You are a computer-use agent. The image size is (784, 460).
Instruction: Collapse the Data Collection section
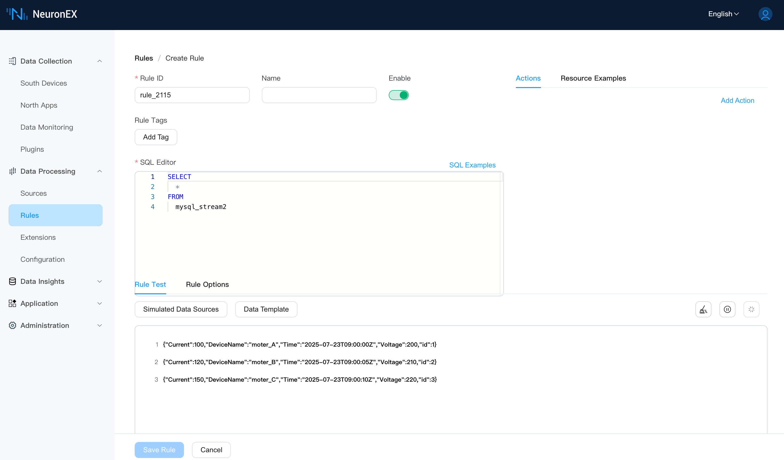click(x=100, y=61)
